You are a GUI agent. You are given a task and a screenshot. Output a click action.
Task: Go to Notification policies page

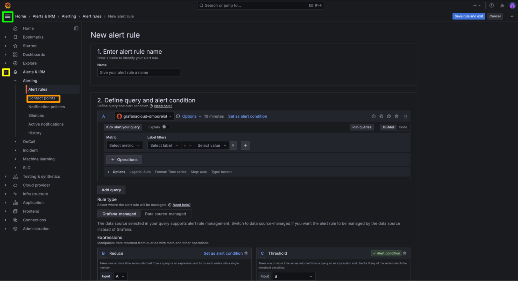pos(46,107)
